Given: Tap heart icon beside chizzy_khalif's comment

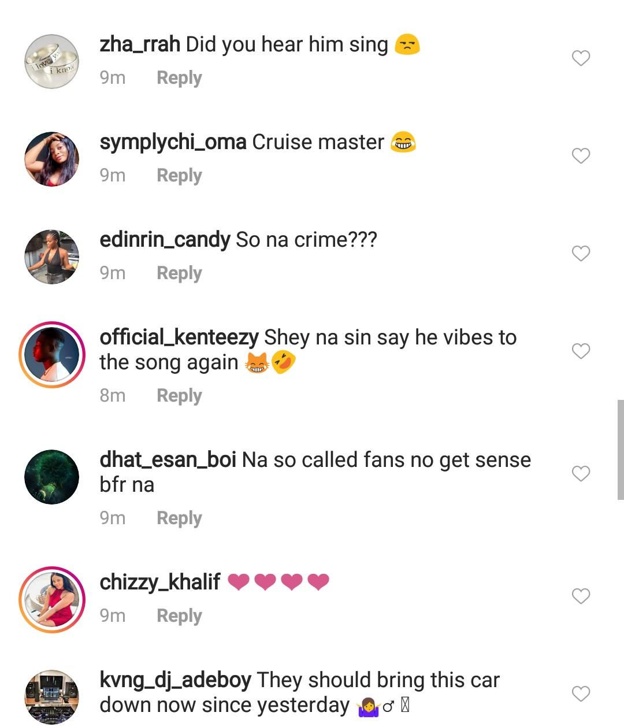Looking at the screenshot, I should [x=581, y=596].
